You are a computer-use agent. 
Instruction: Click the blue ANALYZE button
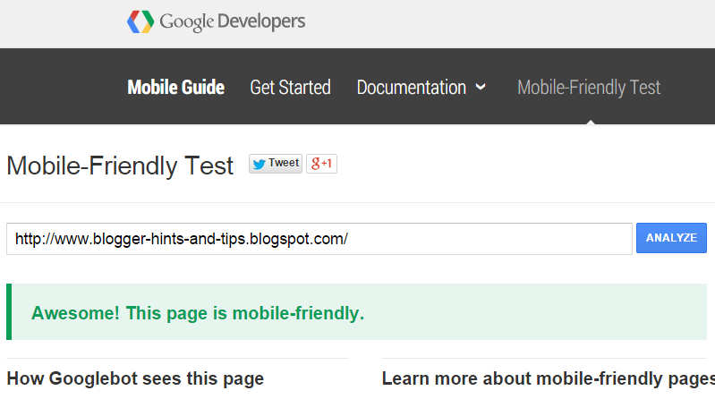point(671,238)
